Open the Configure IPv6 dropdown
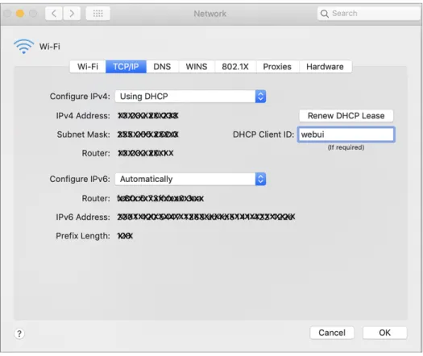The width and height of the screenshot is (423, 356). 190,179
